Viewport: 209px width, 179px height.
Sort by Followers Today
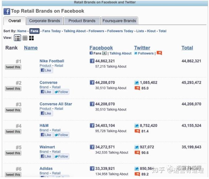120,31
